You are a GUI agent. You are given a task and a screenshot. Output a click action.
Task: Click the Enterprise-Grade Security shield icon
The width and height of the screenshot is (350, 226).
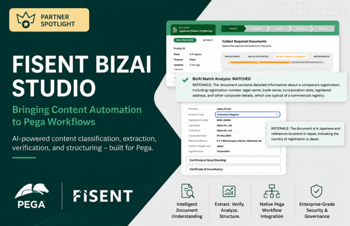(317, 191)
